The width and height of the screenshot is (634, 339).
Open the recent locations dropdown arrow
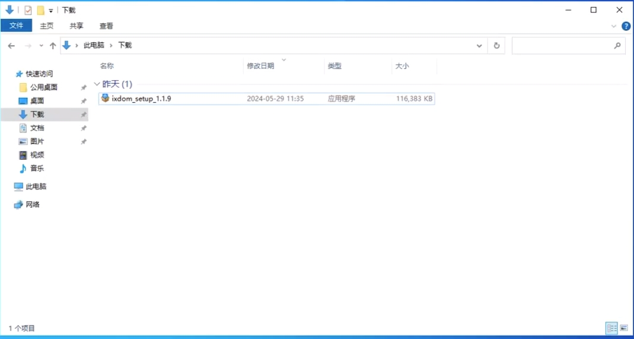tap(41, 46)
